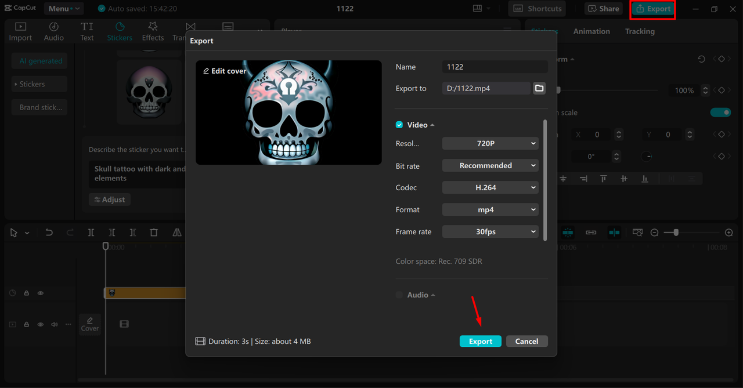743x388 pixels.
Task: Open the Shortcuts panel
Action: coord(538,9)
